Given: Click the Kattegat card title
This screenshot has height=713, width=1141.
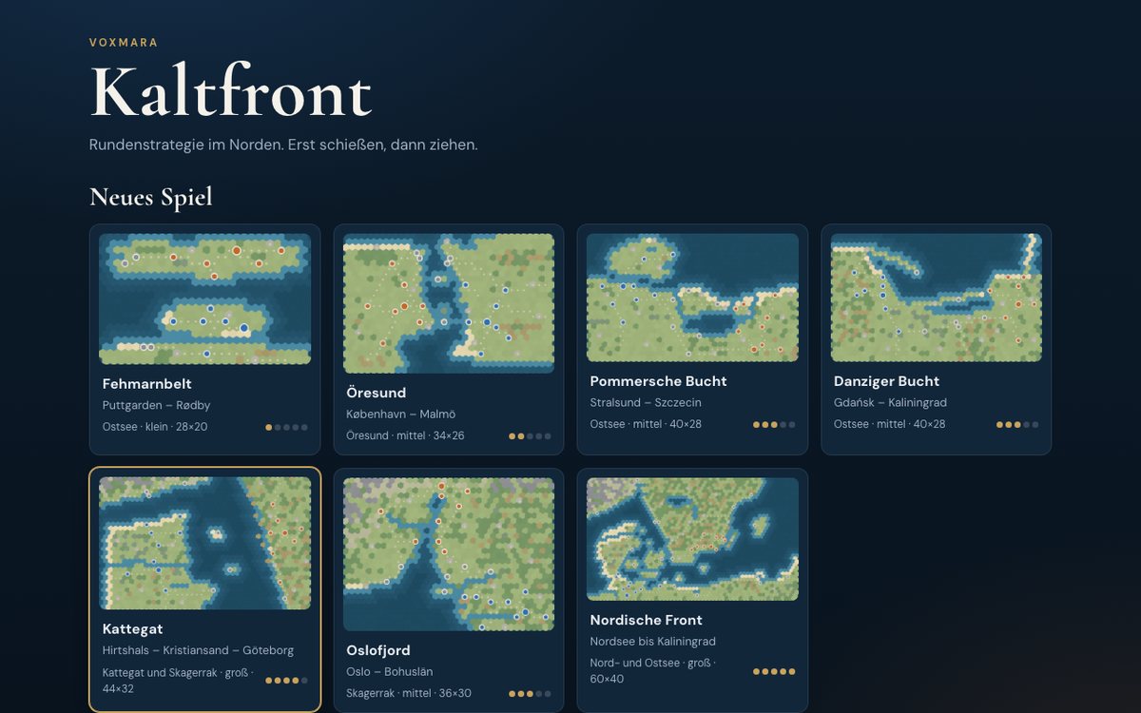Looking at the screenshot, I should (133, 628).
